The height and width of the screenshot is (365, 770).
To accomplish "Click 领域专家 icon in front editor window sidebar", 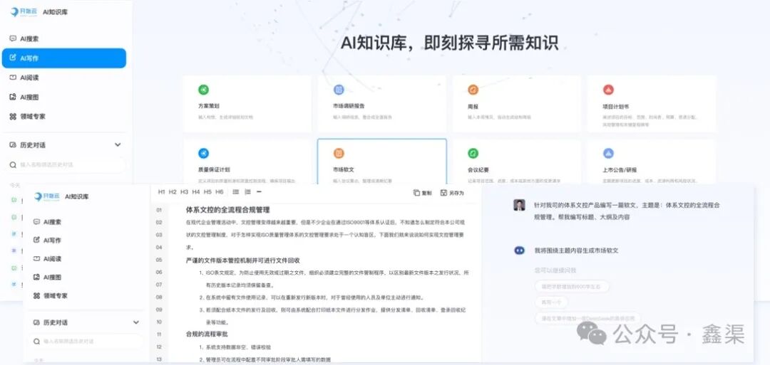I will coord(36,296).
